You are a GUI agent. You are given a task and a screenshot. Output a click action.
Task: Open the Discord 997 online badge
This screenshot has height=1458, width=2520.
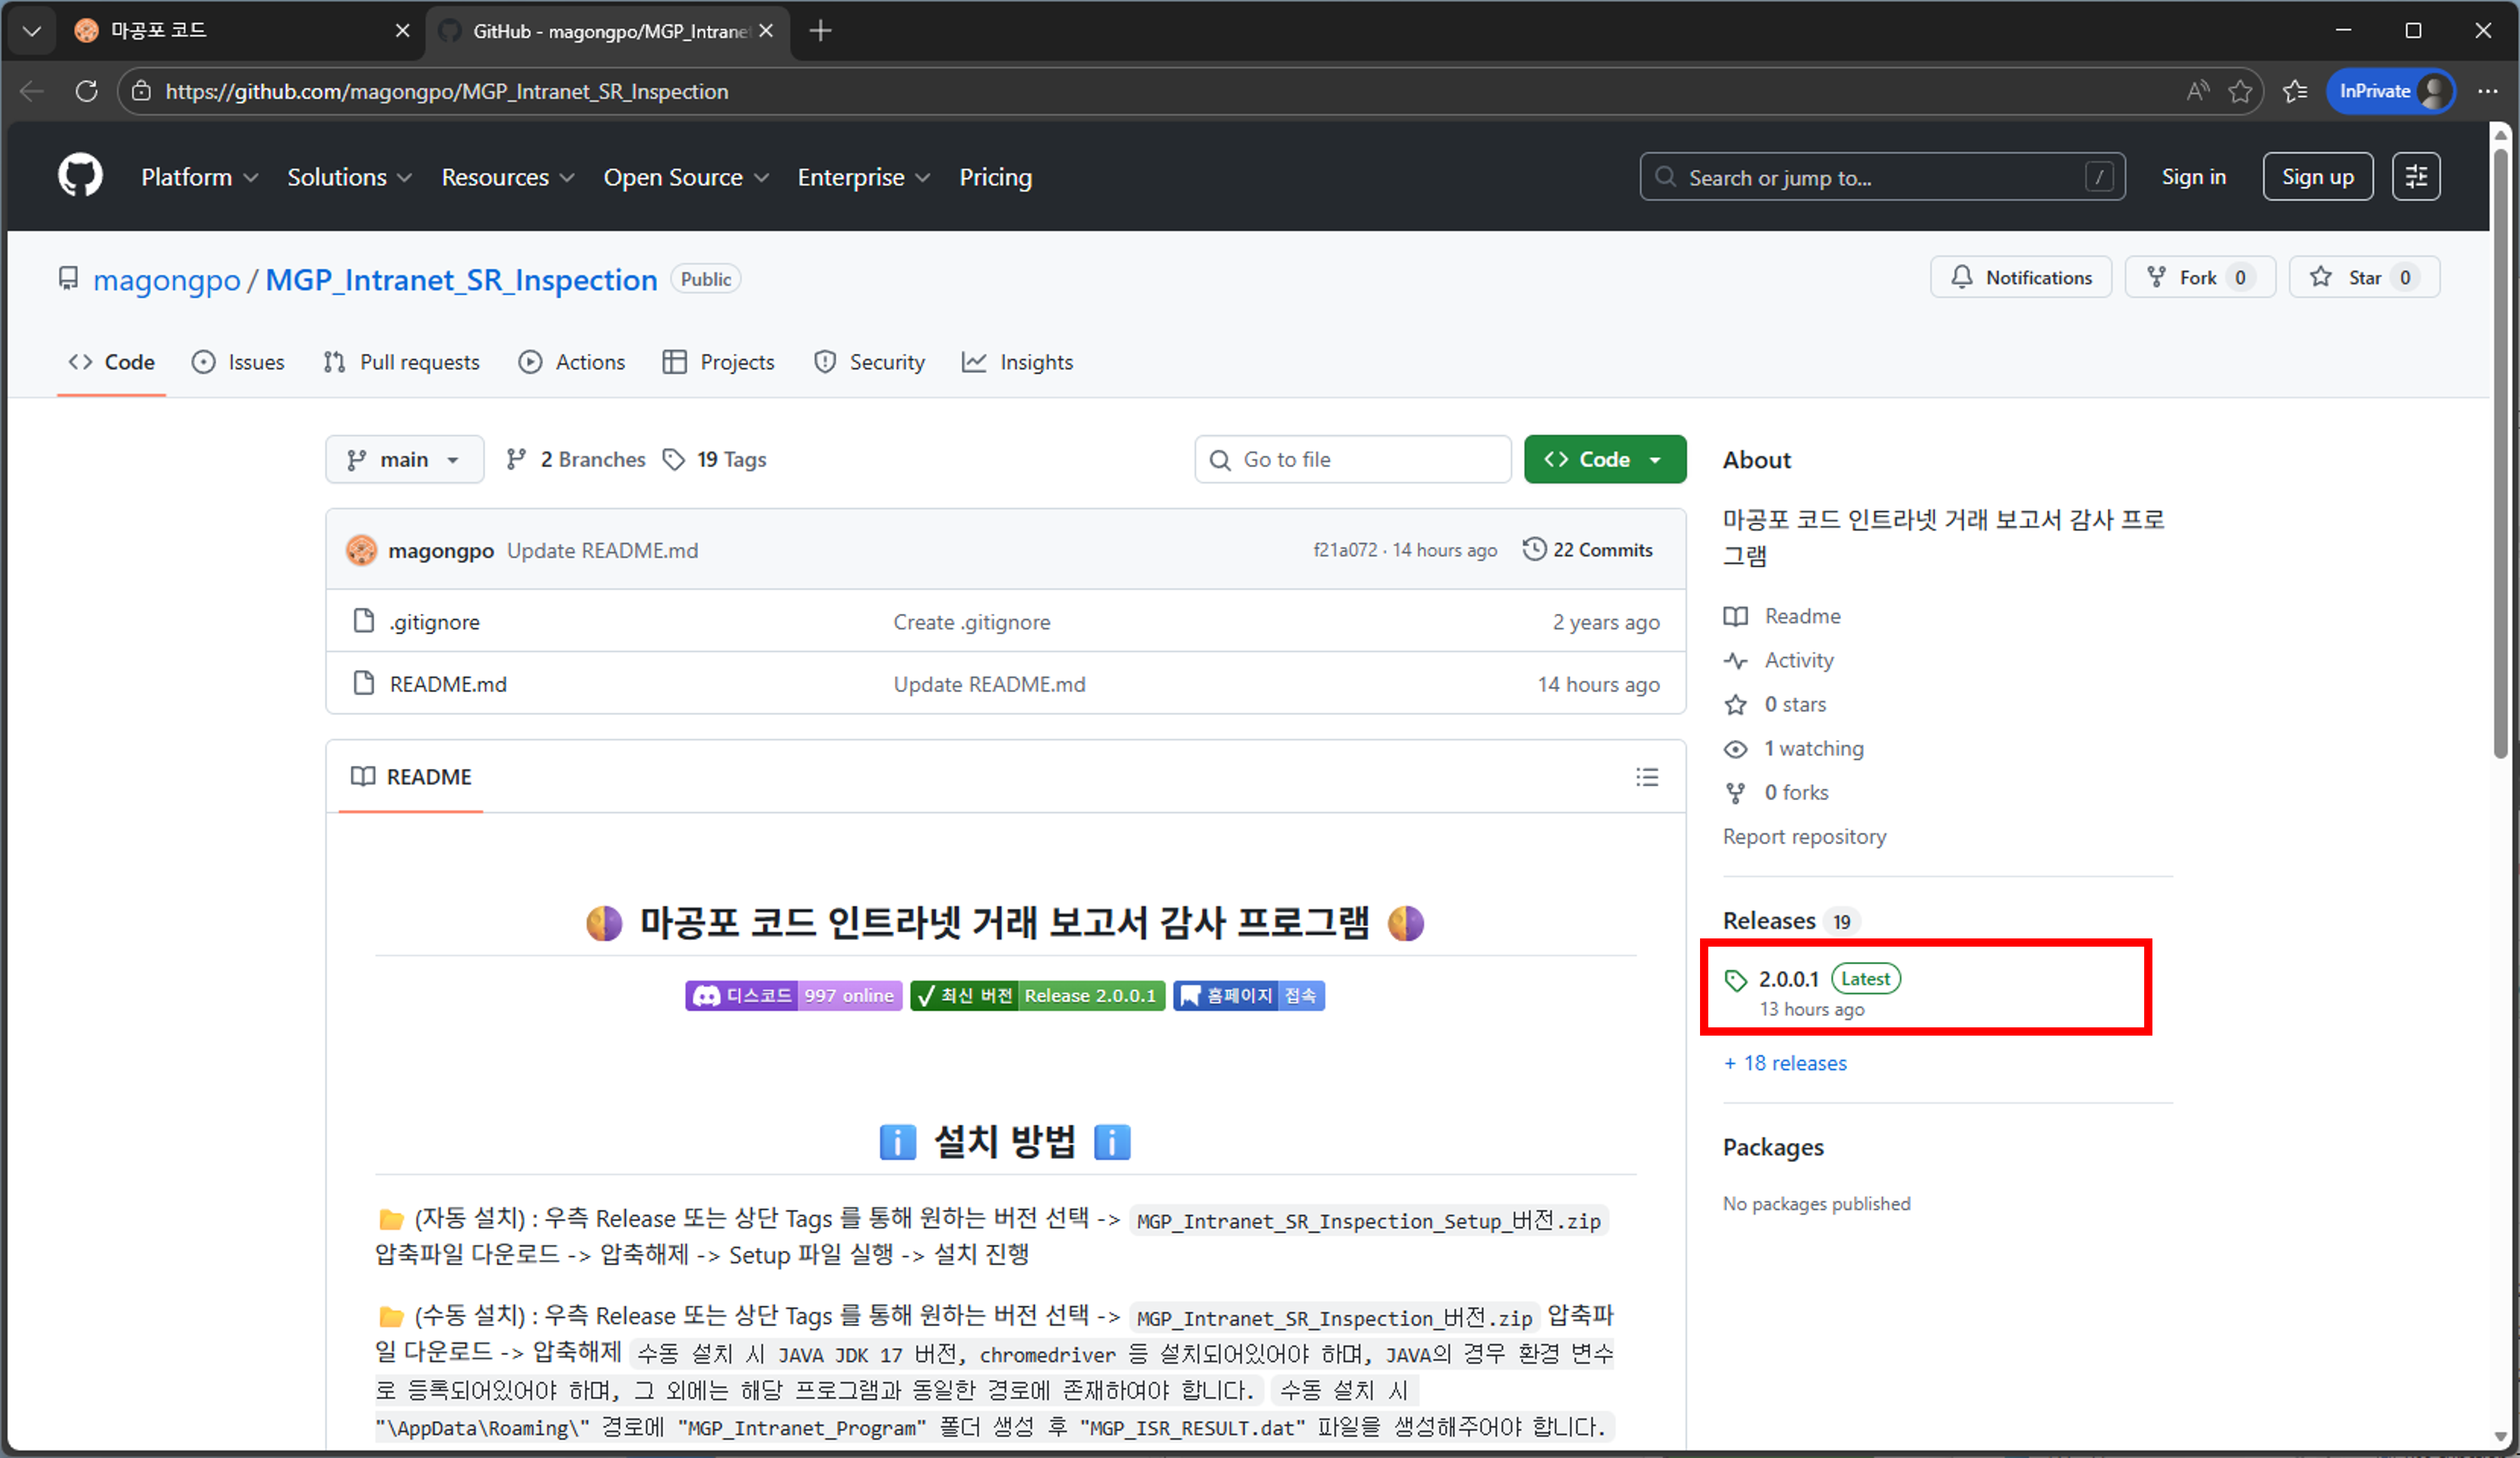[x=793, y=995]
